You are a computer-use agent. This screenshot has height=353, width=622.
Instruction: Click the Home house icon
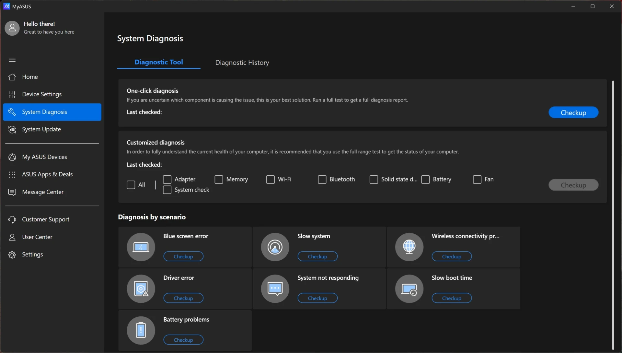pos(12,77)
